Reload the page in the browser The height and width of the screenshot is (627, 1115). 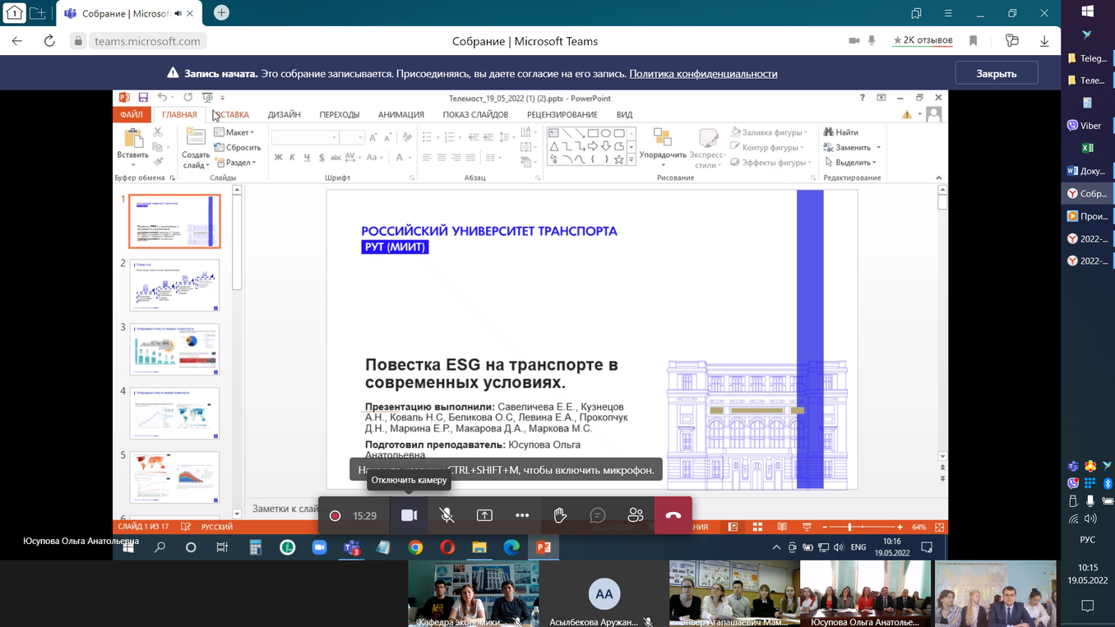tap(49, 41)
